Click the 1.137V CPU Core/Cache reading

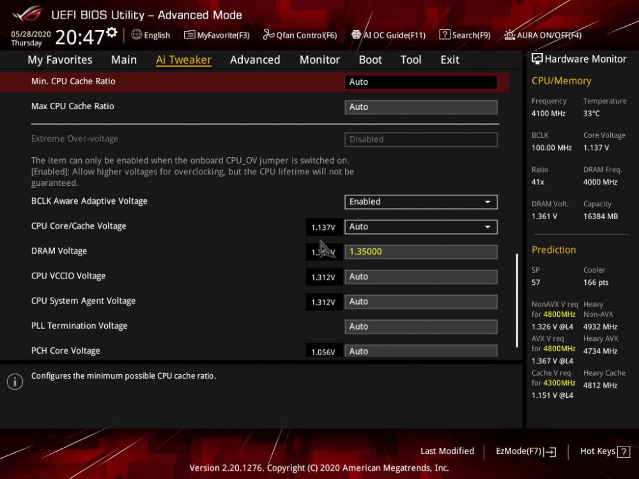point(323,227)
